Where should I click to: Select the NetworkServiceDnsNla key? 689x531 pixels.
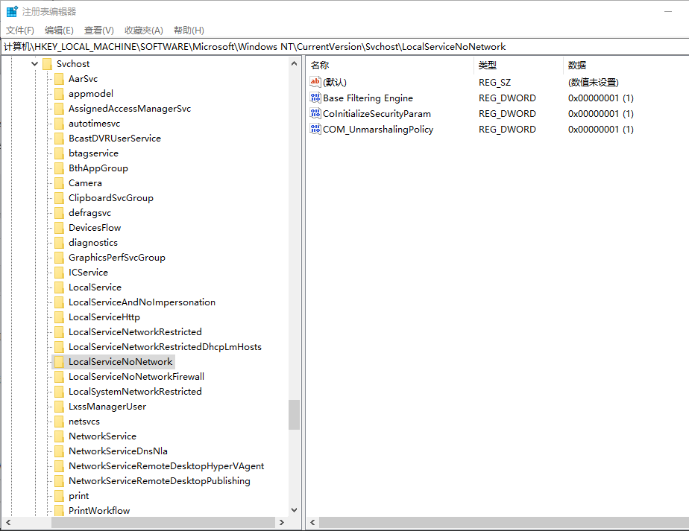coord(118,451)
